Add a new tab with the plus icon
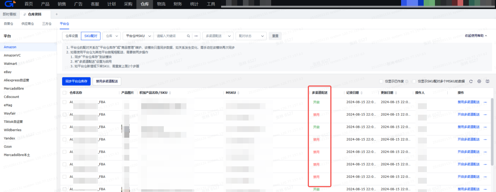Screen dimensions: 496x192 pyautogui.click(x=57, y=14)
